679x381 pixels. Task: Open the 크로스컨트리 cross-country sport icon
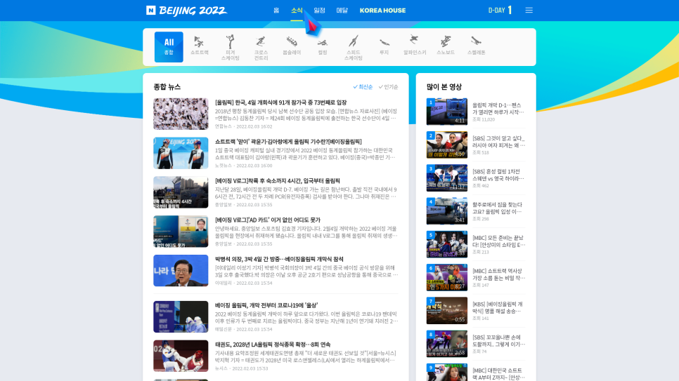click(x=261, y=48)
